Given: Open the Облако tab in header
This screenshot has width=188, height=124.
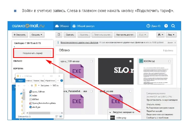Looking at the screenshot, I should [62, 26].
